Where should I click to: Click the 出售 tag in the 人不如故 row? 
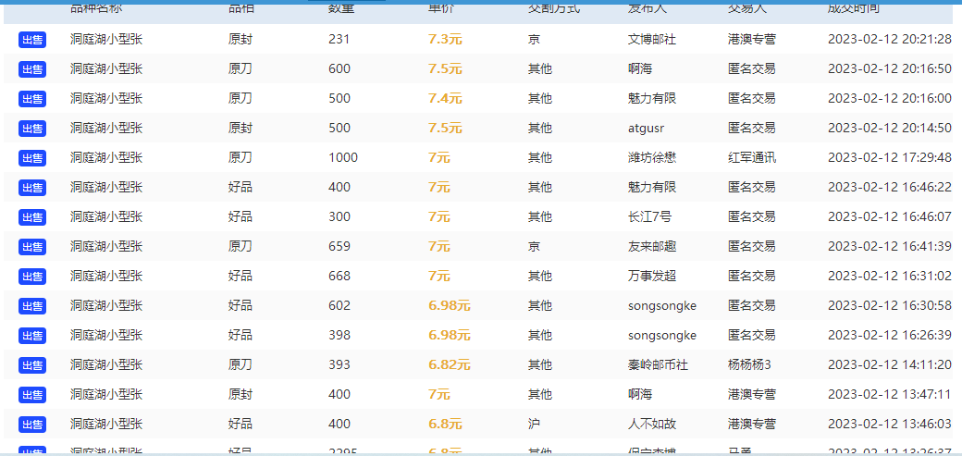click(32, 424)
